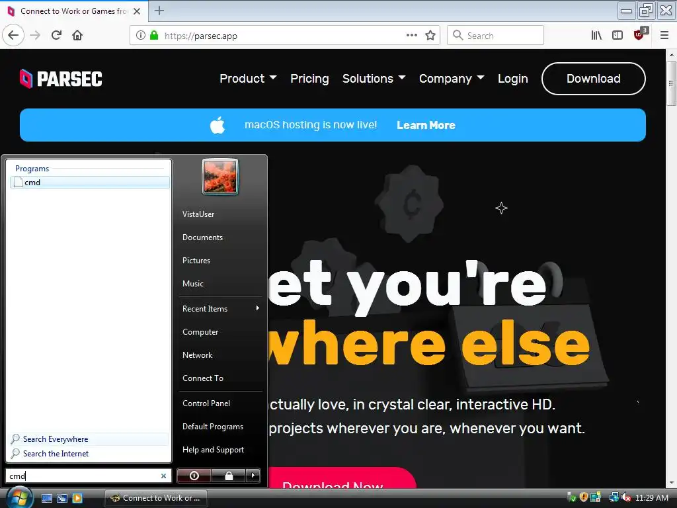The width and height of the screenshot is (677, 508).
Task: Go back using the browser back arrow
Action: pyautogui.click(x=13, y=35)
